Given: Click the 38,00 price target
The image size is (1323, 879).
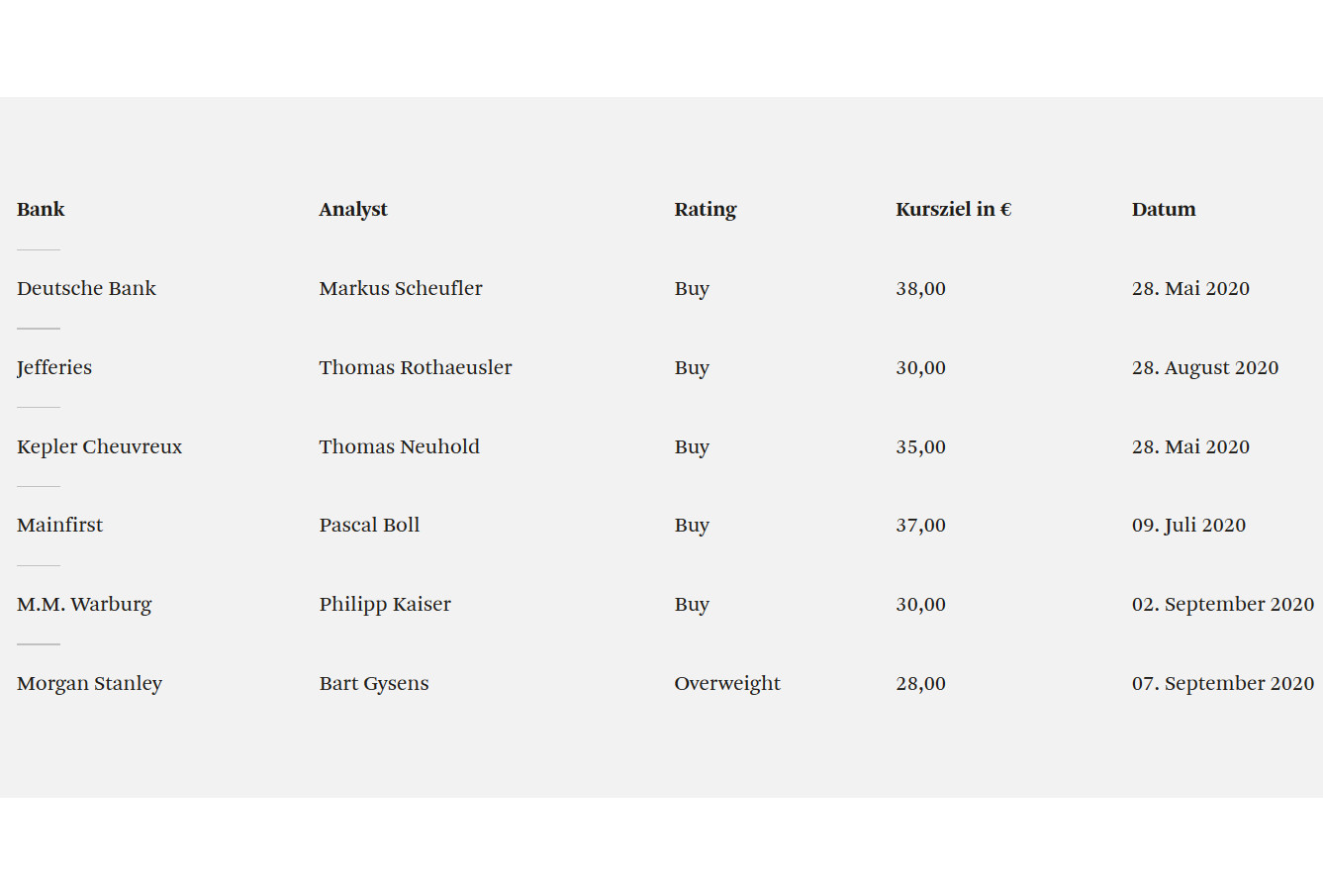Looking at the screenshot, I should (x=920, y=288).
